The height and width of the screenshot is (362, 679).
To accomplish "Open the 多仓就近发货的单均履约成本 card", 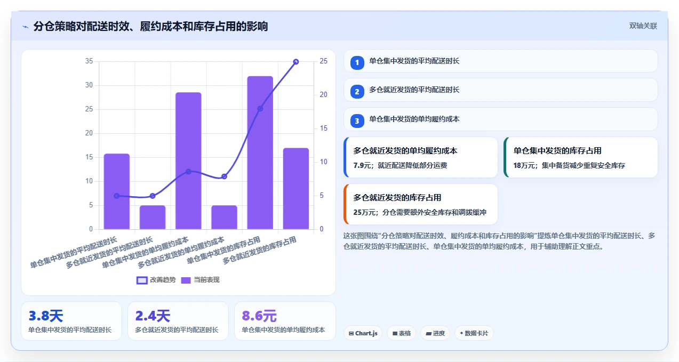I will coord(421,157).
